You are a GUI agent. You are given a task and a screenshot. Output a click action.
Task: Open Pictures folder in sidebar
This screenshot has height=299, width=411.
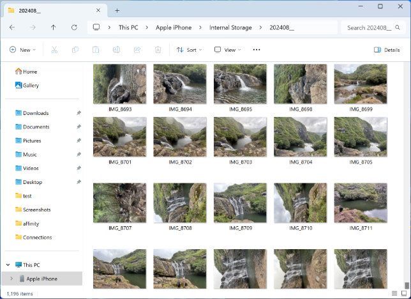click(x=28, y=141)
